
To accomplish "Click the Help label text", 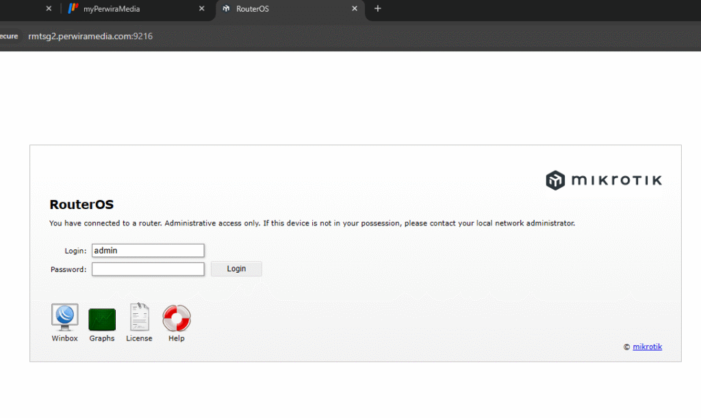I will pyautogui.click(x=177, y=339).
